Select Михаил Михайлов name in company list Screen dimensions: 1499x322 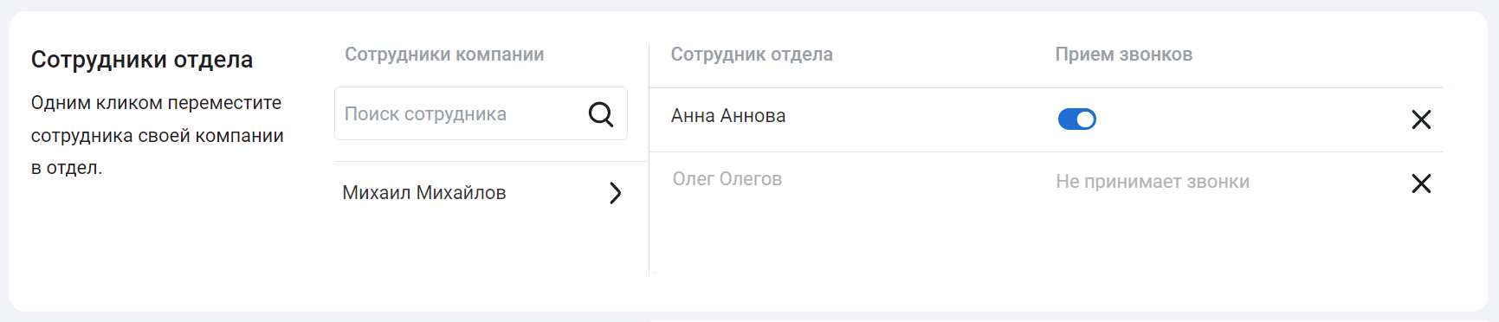424,193
